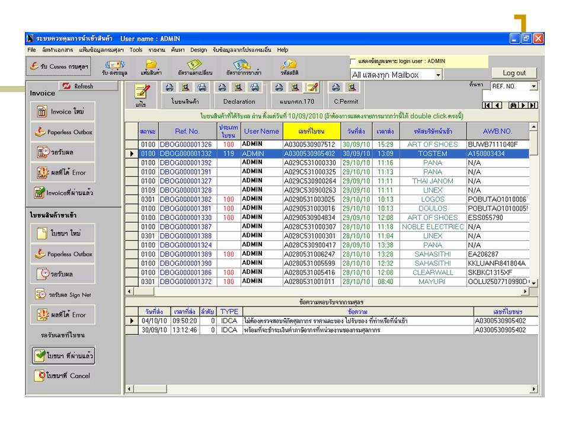Expand the All Mailbox dropdown
This screenshot has width=569, height=427.
pos(439,75)
